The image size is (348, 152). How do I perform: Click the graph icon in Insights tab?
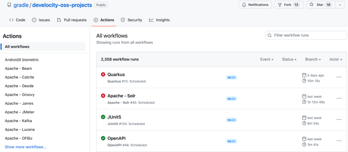[151, 20]
